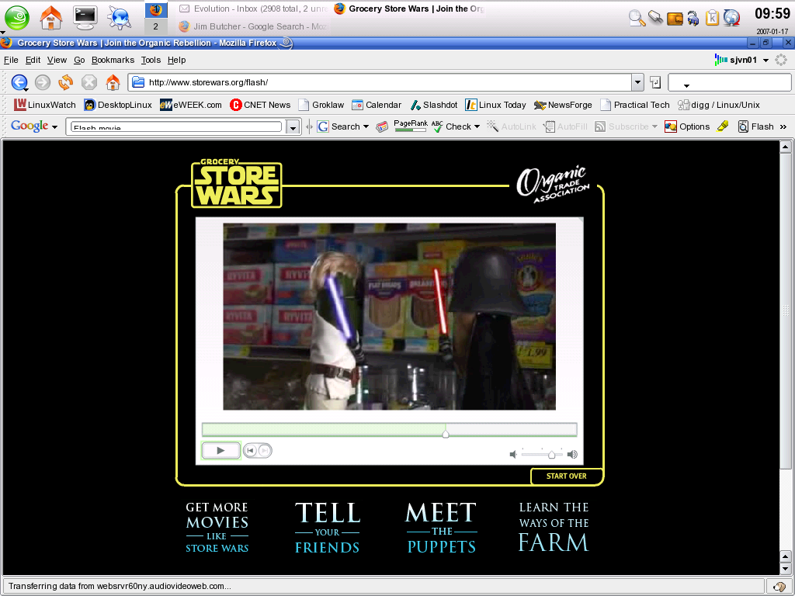Play the Store Wars video
Image resolution: width=795 pixels, height=596 pixels.
coord(220,451)
